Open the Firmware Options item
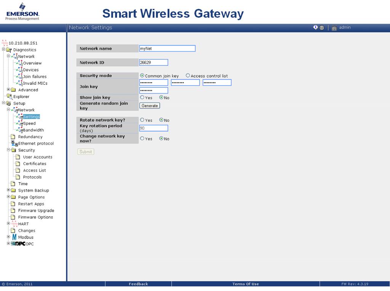This screenshot has width=390, height=291. click(35, 217)
